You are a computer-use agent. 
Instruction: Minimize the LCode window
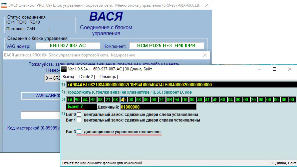(259, 69)
